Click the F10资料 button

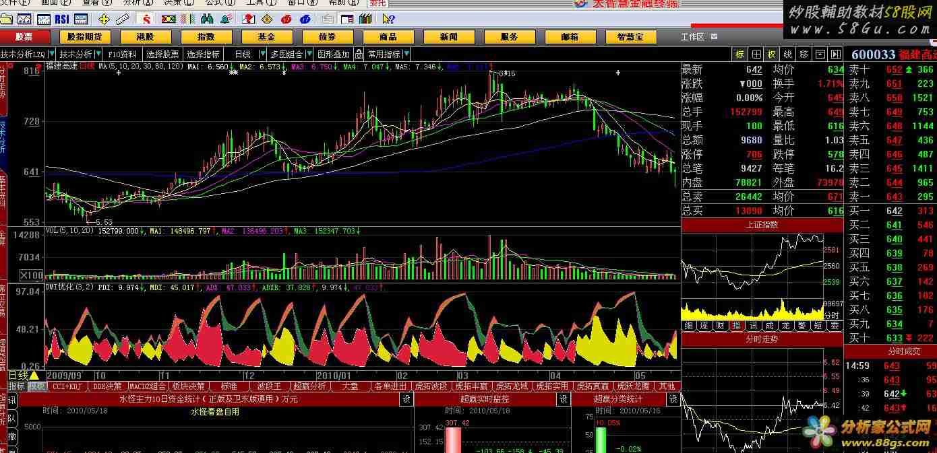(x=121, y=55)
